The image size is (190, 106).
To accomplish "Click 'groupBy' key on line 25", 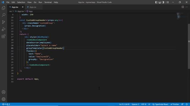I will [33, 59].
